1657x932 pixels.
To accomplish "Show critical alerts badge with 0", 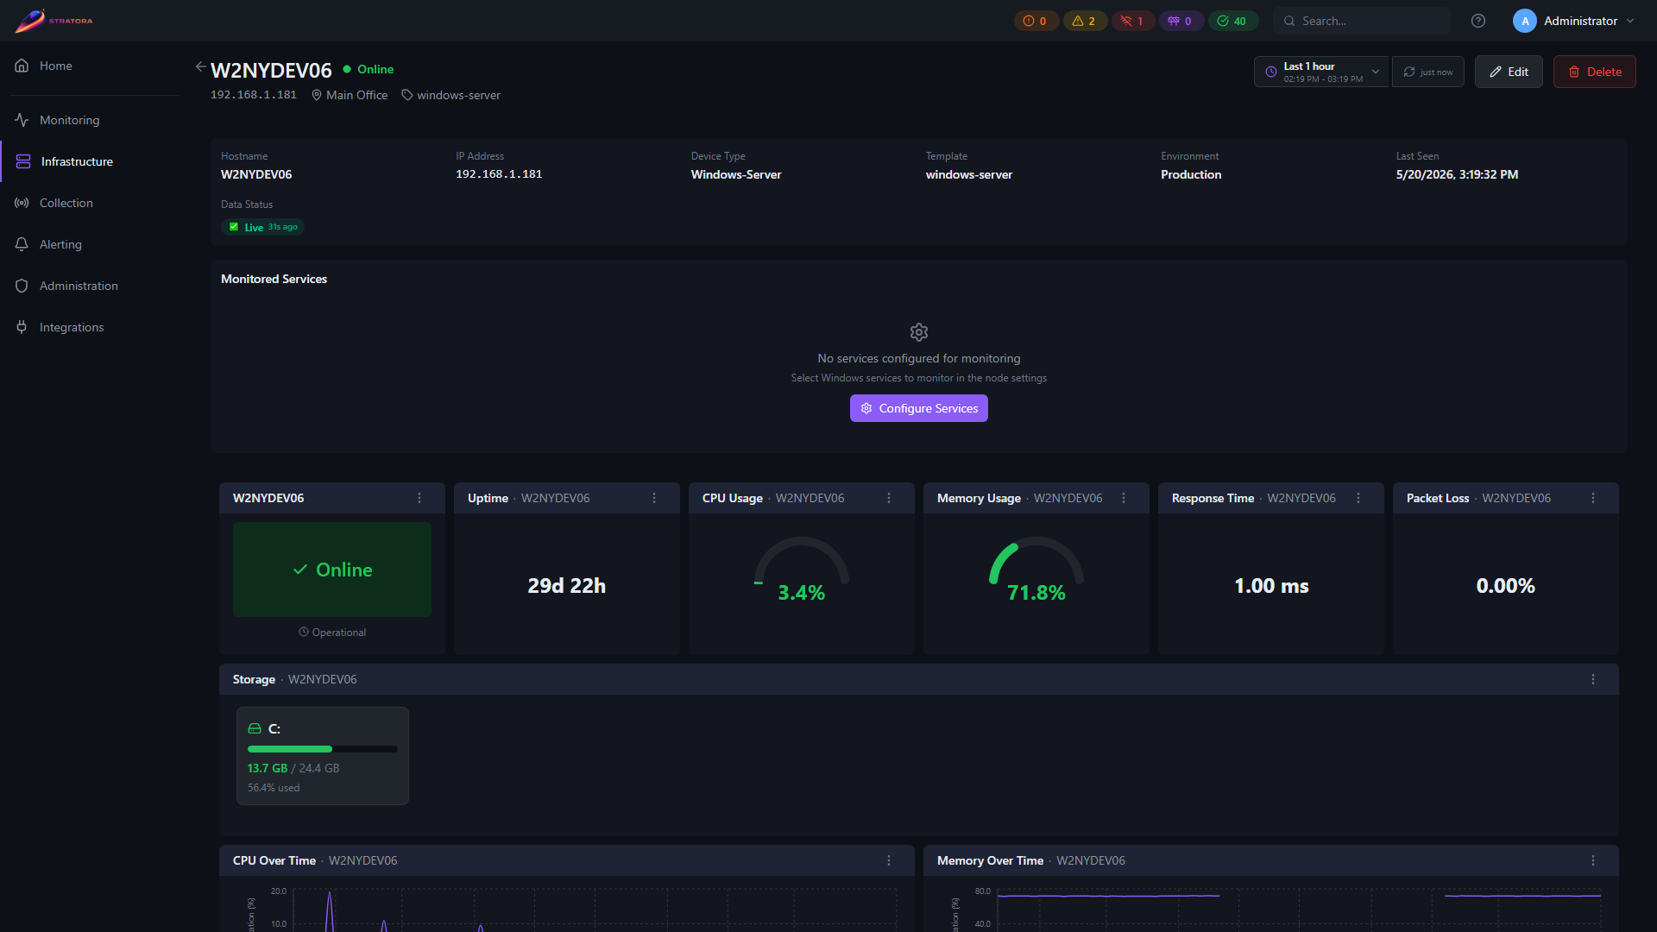I will tap(1036, 21).
